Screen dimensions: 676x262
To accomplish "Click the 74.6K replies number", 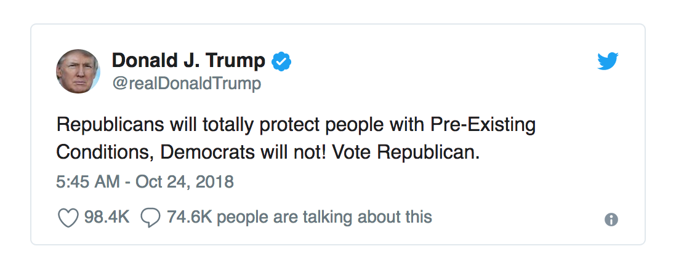I will (x=189, y=217).
